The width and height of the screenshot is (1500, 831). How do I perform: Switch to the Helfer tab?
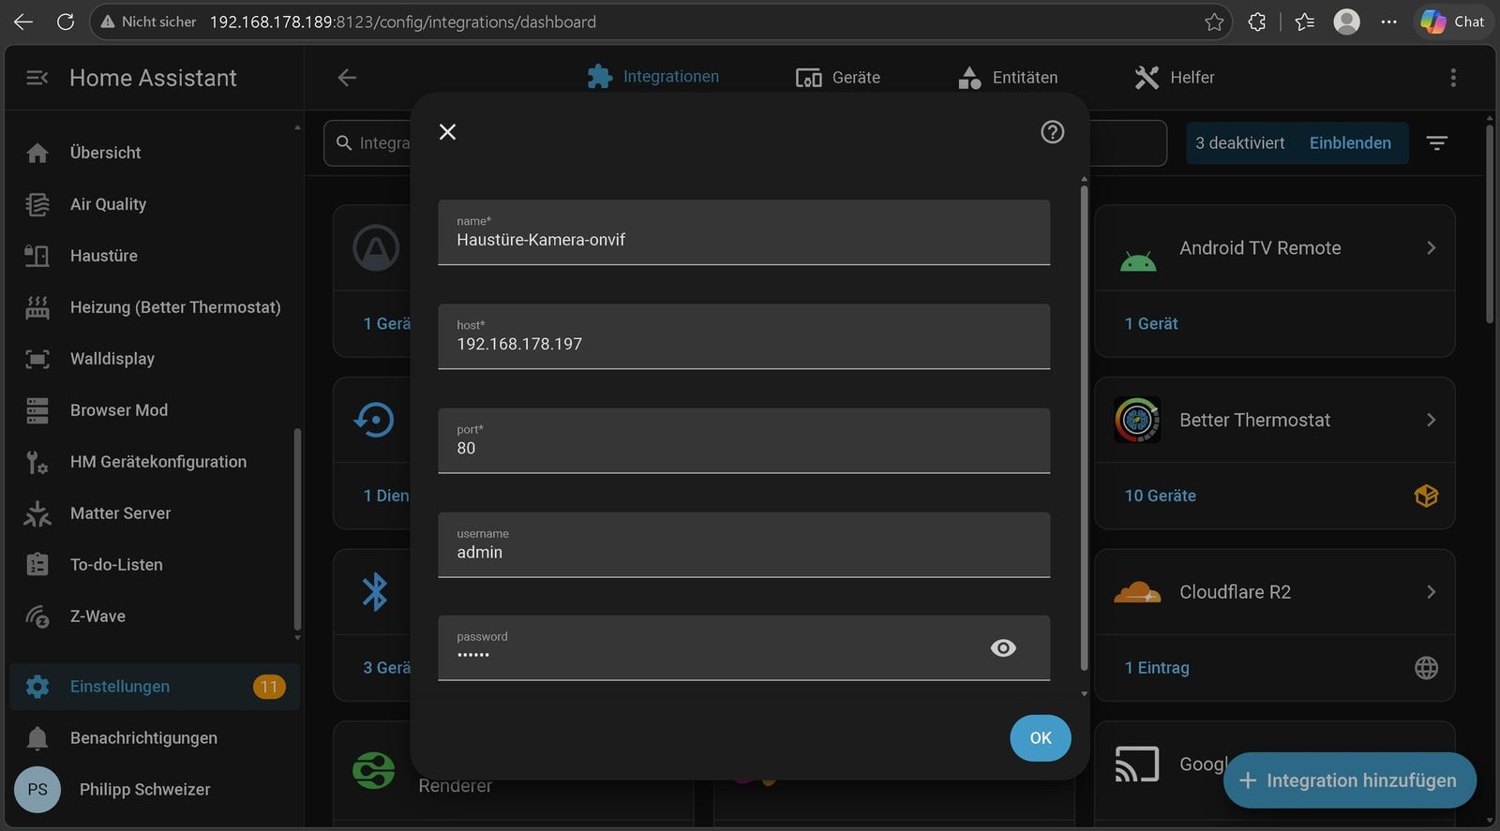tap(1175, 78)
